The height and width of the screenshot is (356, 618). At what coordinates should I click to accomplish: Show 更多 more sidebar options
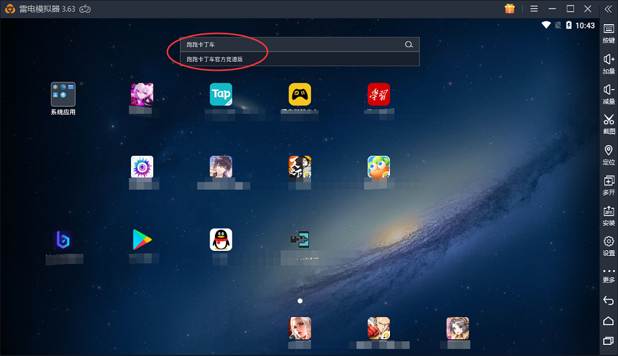click(609, 276)
